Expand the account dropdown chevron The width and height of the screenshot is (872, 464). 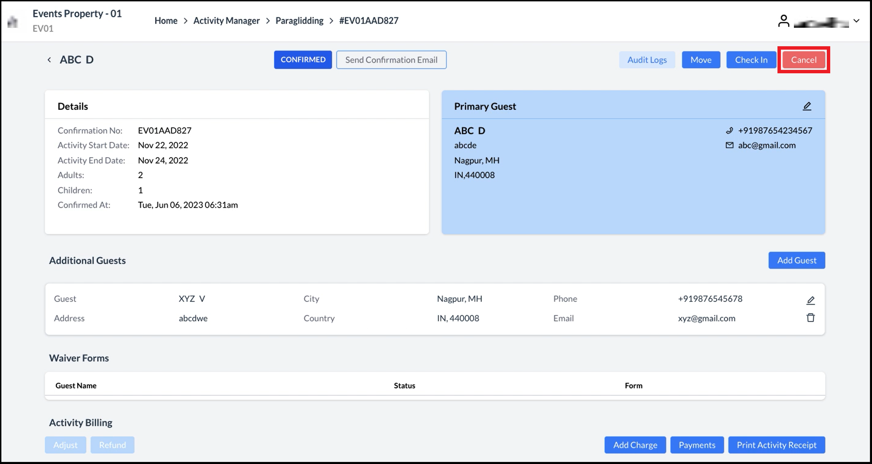tap(857, 20)
